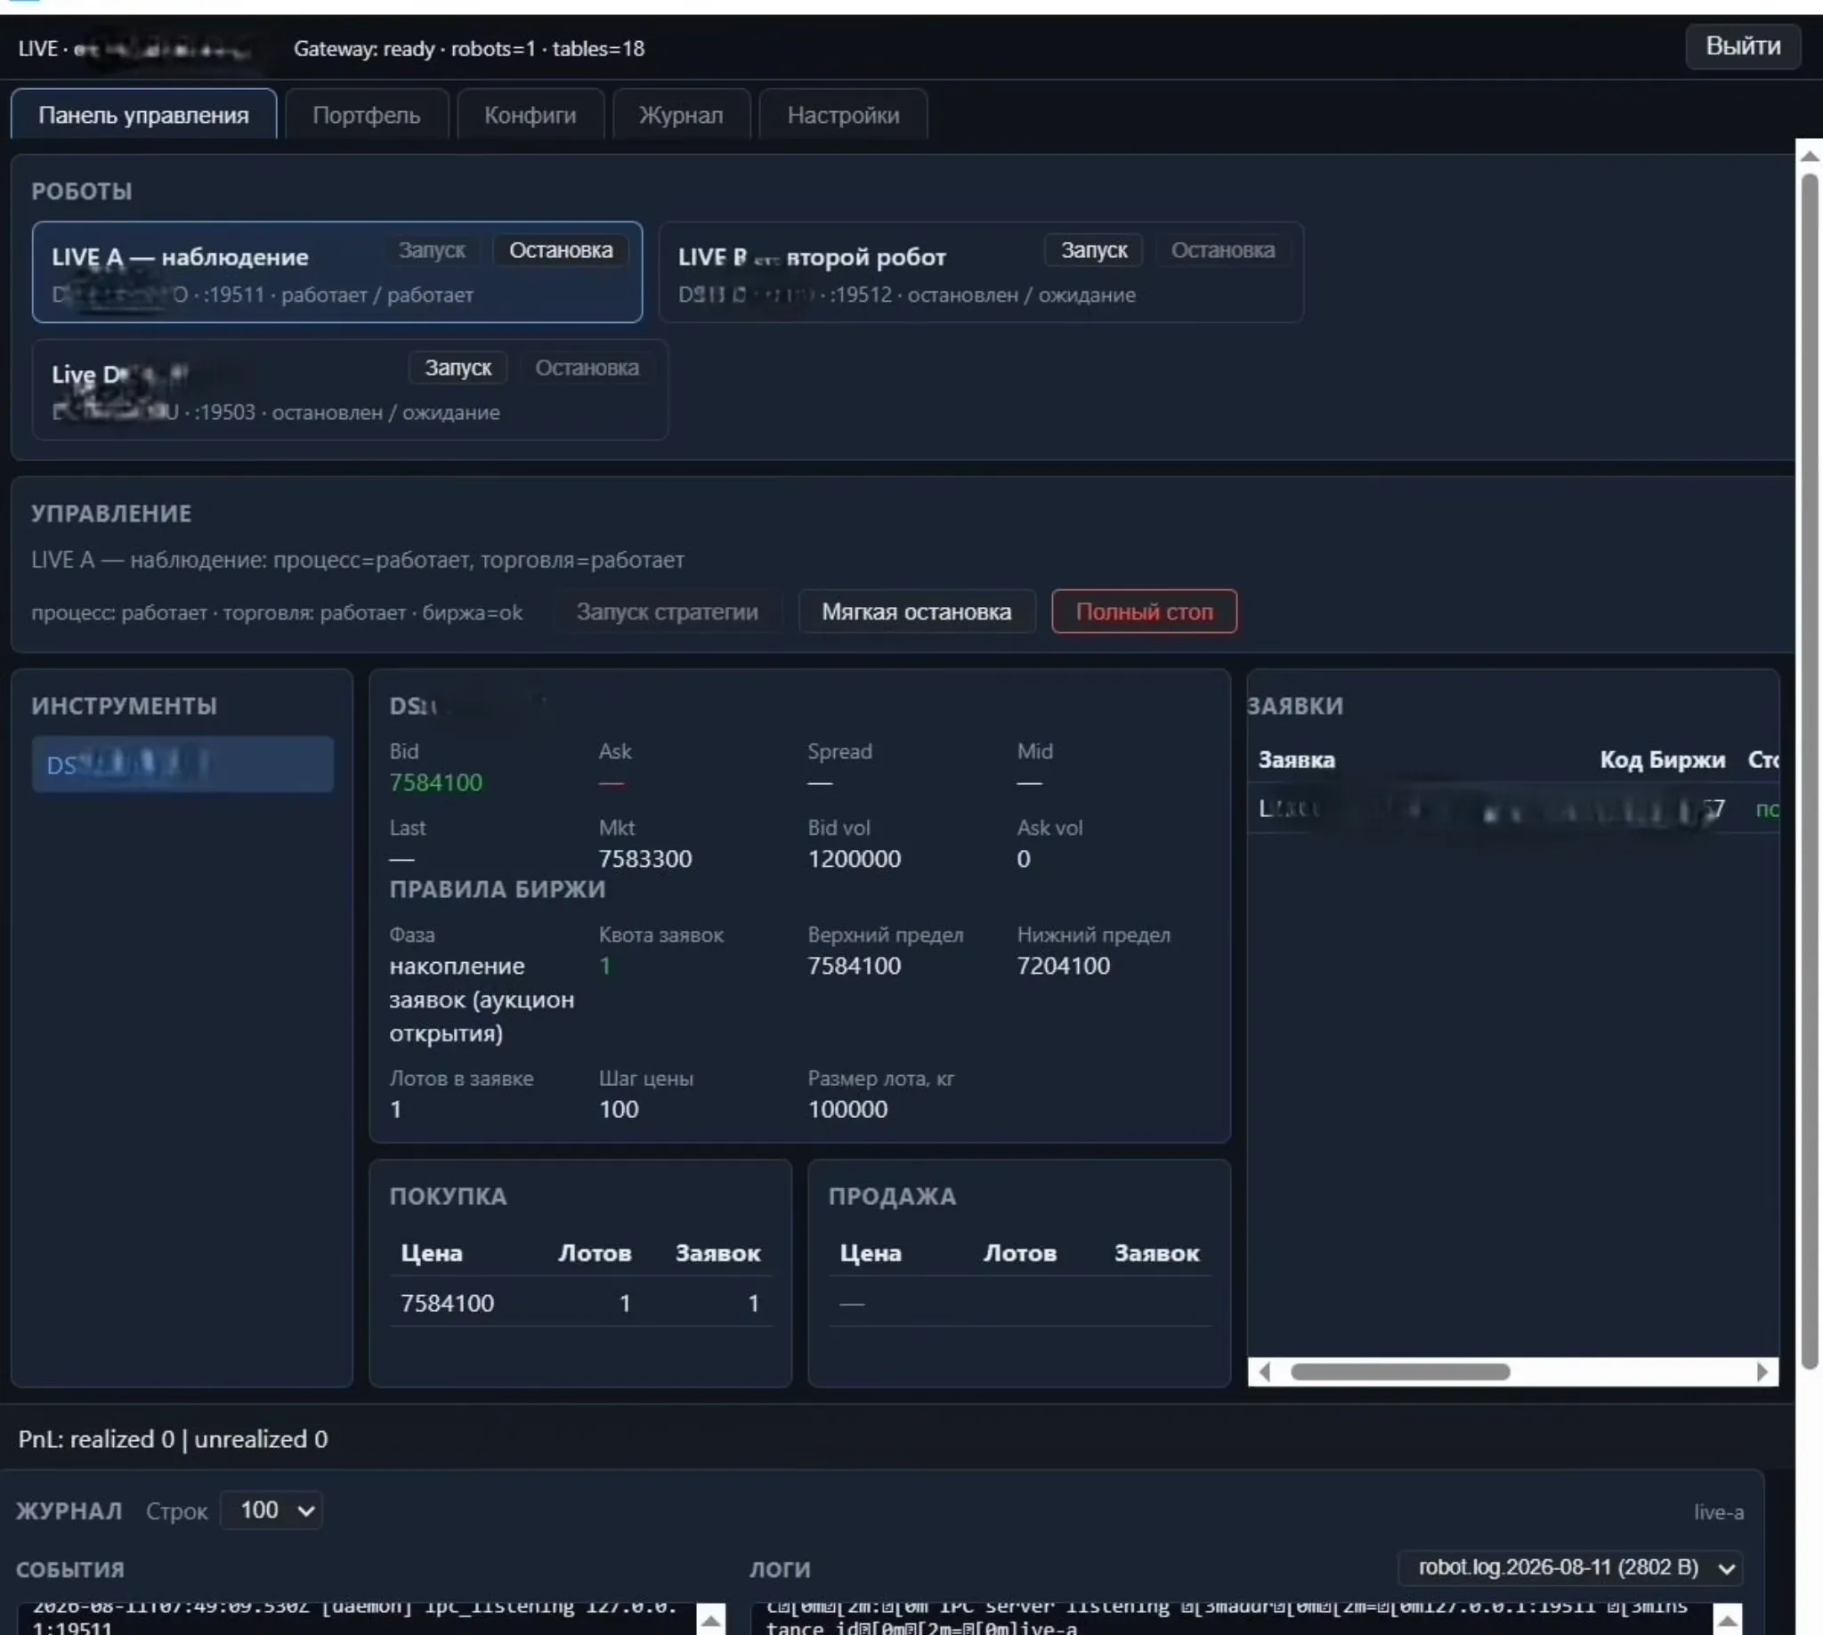Select the LIVE B второй робот card
Screen dimensions: 1823x1635
980,272
